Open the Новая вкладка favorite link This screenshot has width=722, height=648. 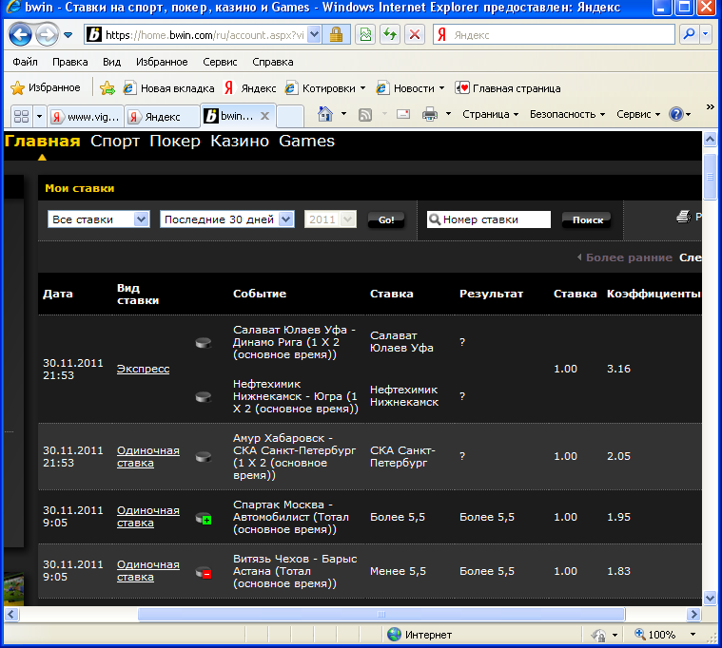[x=169, y=88]
